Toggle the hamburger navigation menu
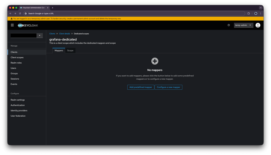This screenshot has height=155, width=271. pyautogui.click(x=12, y=25)
